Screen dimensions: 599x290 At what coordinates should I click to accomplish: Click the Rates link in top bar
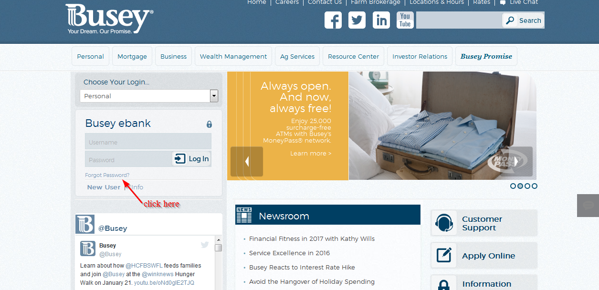[x=482, y=2]
